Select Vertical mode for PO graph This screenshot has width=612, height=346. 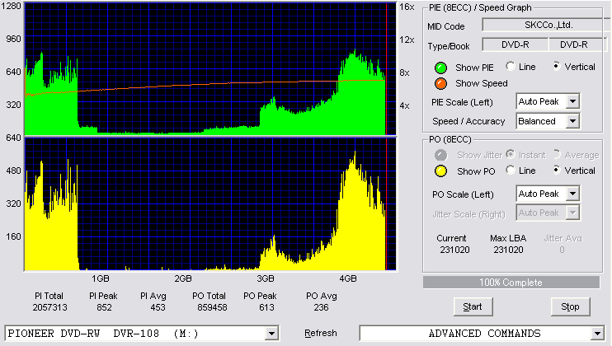click(557, 170)
